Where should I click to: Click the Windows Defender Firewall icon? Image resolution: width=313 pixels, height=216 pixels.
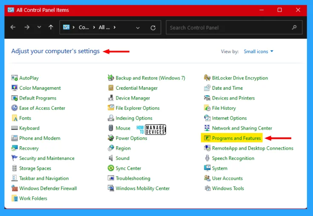click(x=14, y=188)
